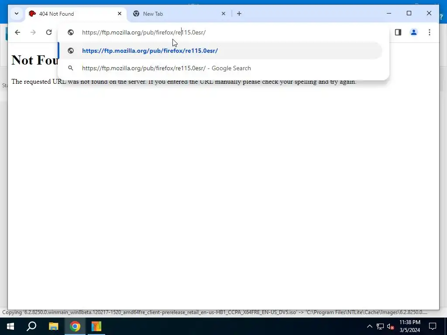447x335 pixels.
Task: Switch to NTLite app in taskbar
Action: pyautogui.click(x=96, y=326)
